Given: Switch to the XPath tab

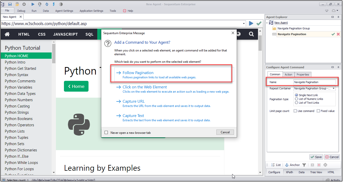Looking at the screenshot, I should coord(289,172).
